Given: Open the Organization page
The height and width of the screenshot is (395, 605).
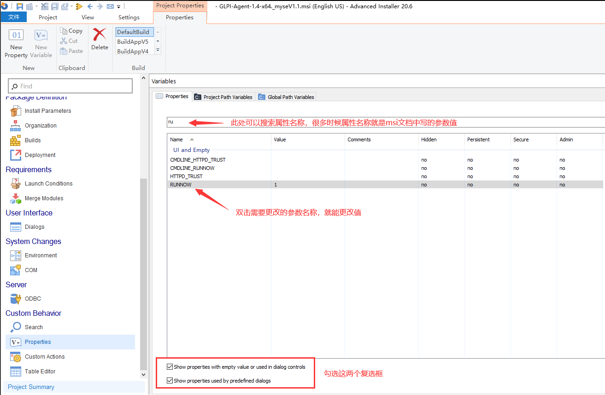Looking at the screenshot, I should point(41,125).
